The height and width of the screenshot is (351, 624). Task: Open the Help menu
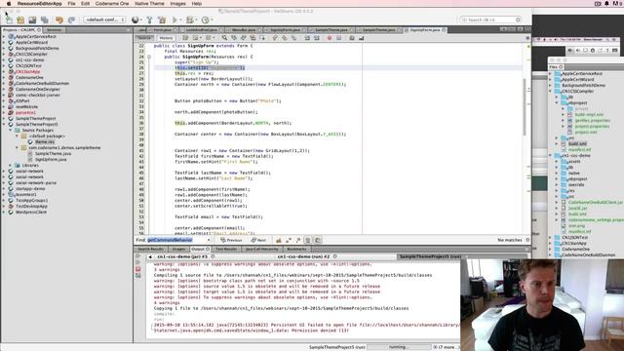(197, 4)
